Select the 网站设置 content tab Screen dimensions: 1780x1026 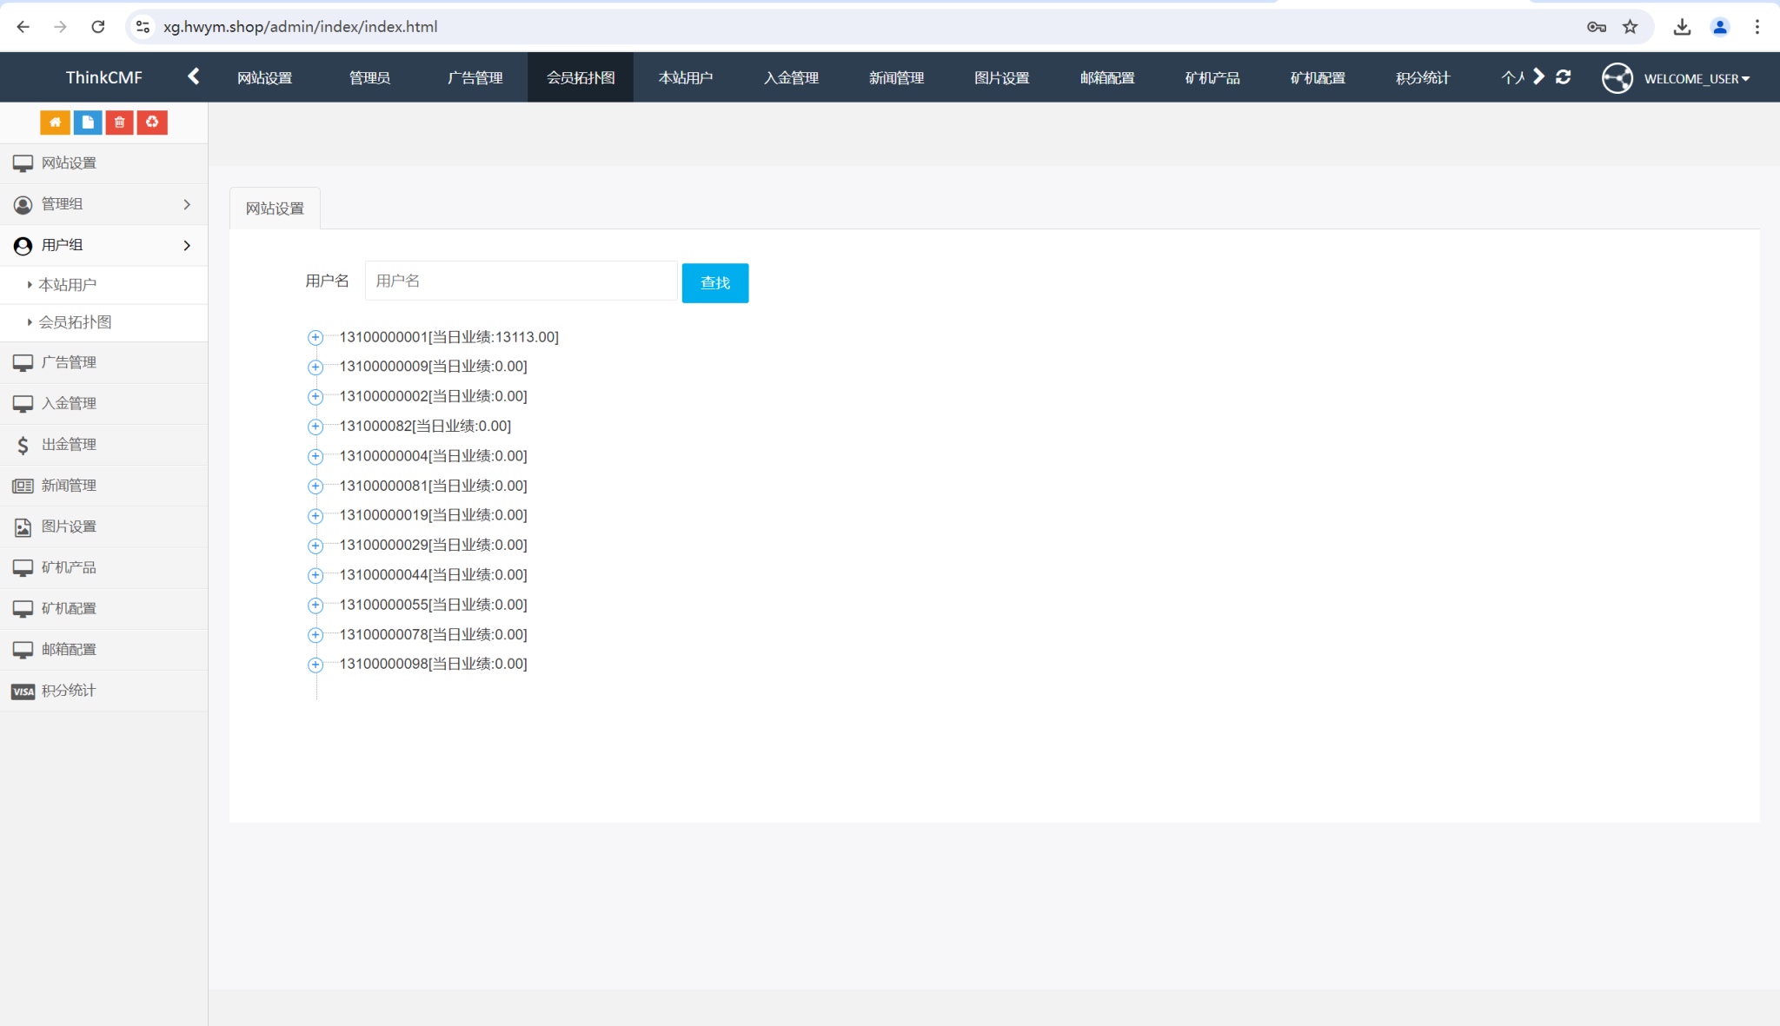click(x=275, y=209)
